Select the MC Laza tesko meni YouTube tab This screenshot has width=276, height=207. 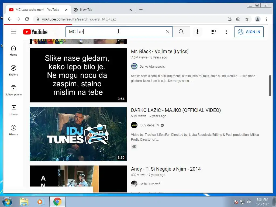pyautogui.click(x=38, y=10)
